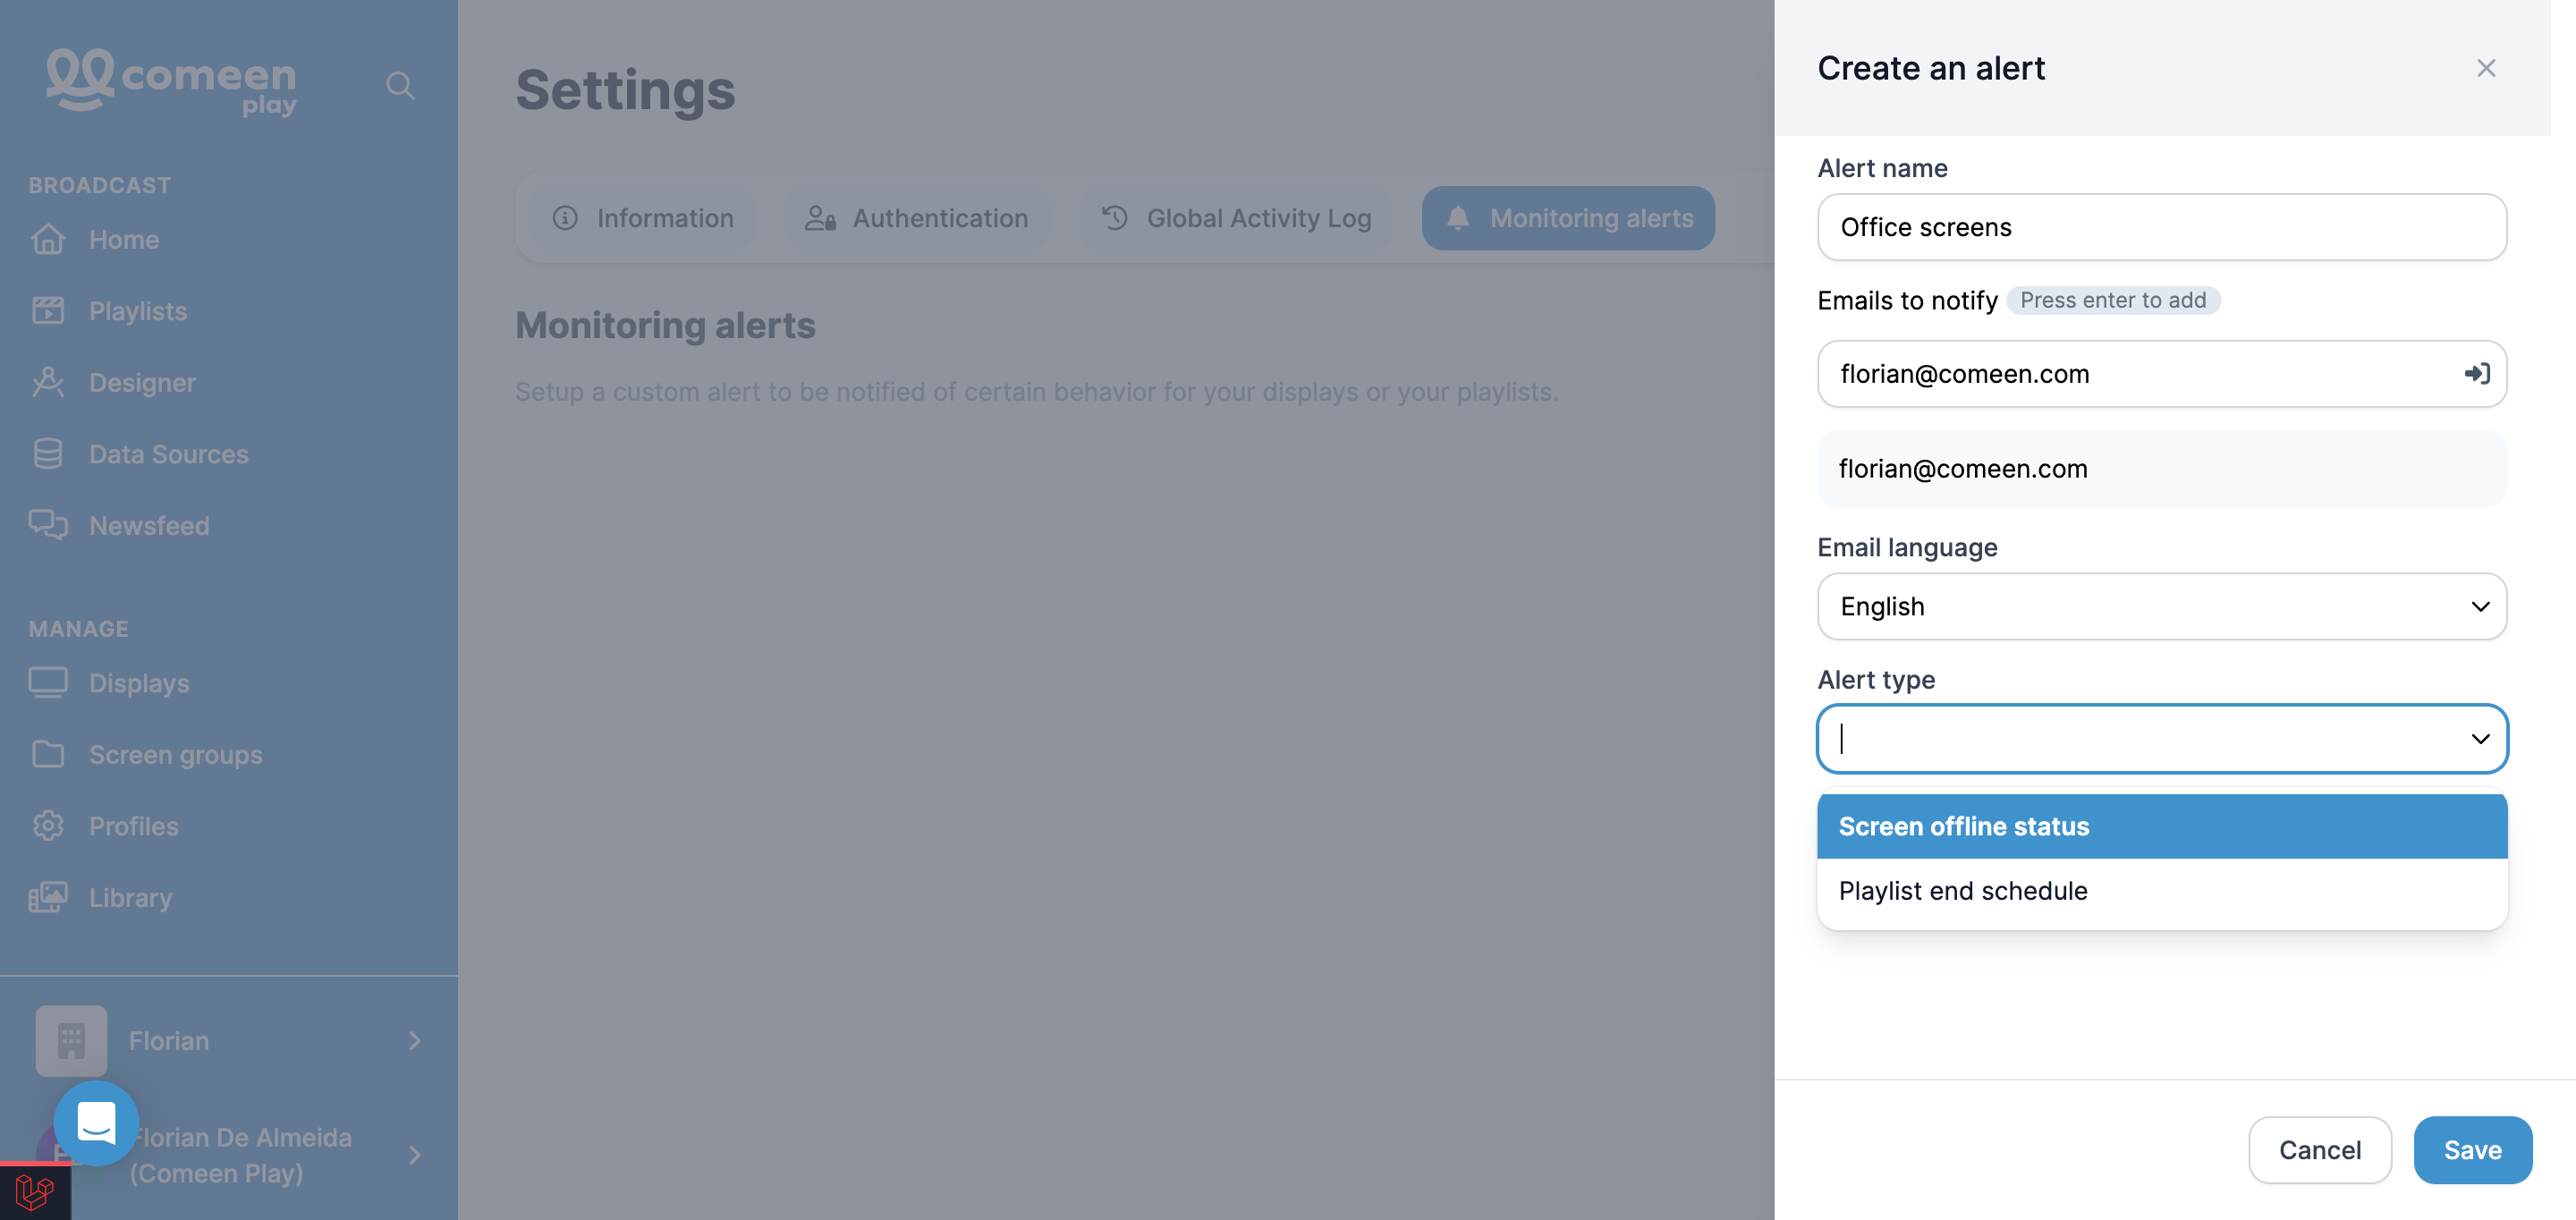Switch to Global Activity Log tab
2576x1220 pixels.
(1236, 218)
